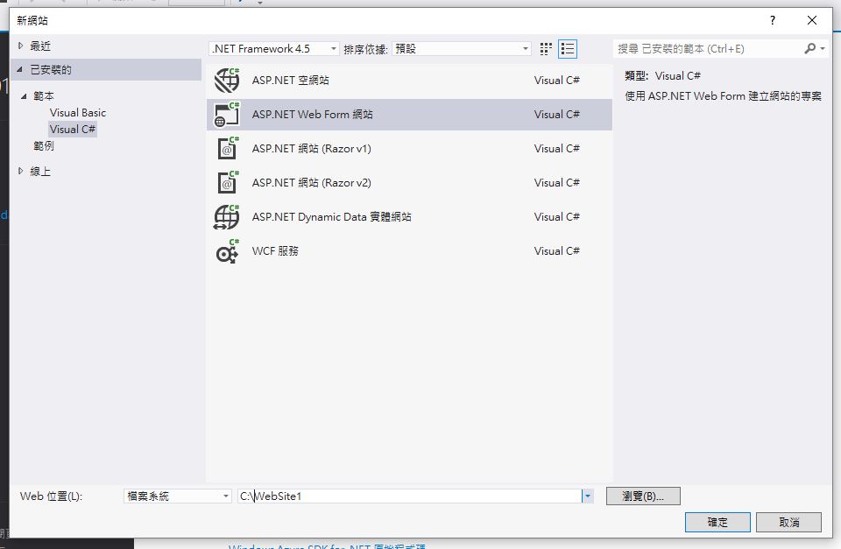Select the ASP.NET Dynamic Data 實體網站 name
841x549 pixels.
click(x=332, y=217)
